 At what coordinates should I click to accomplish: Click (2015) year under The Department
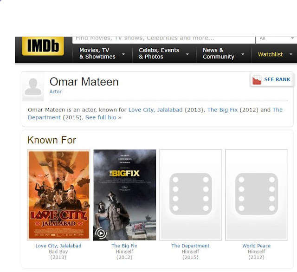click(190, 257)
